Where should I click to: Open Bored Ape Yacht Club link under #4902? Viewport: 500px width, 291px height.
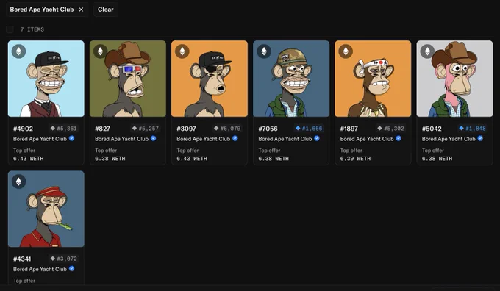pos(40,139)
